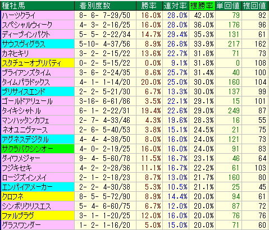This screenshot has height=230, width=269.
Task: Select the サクラバクシンオー sire name
Action: click(x=28, y=149)
